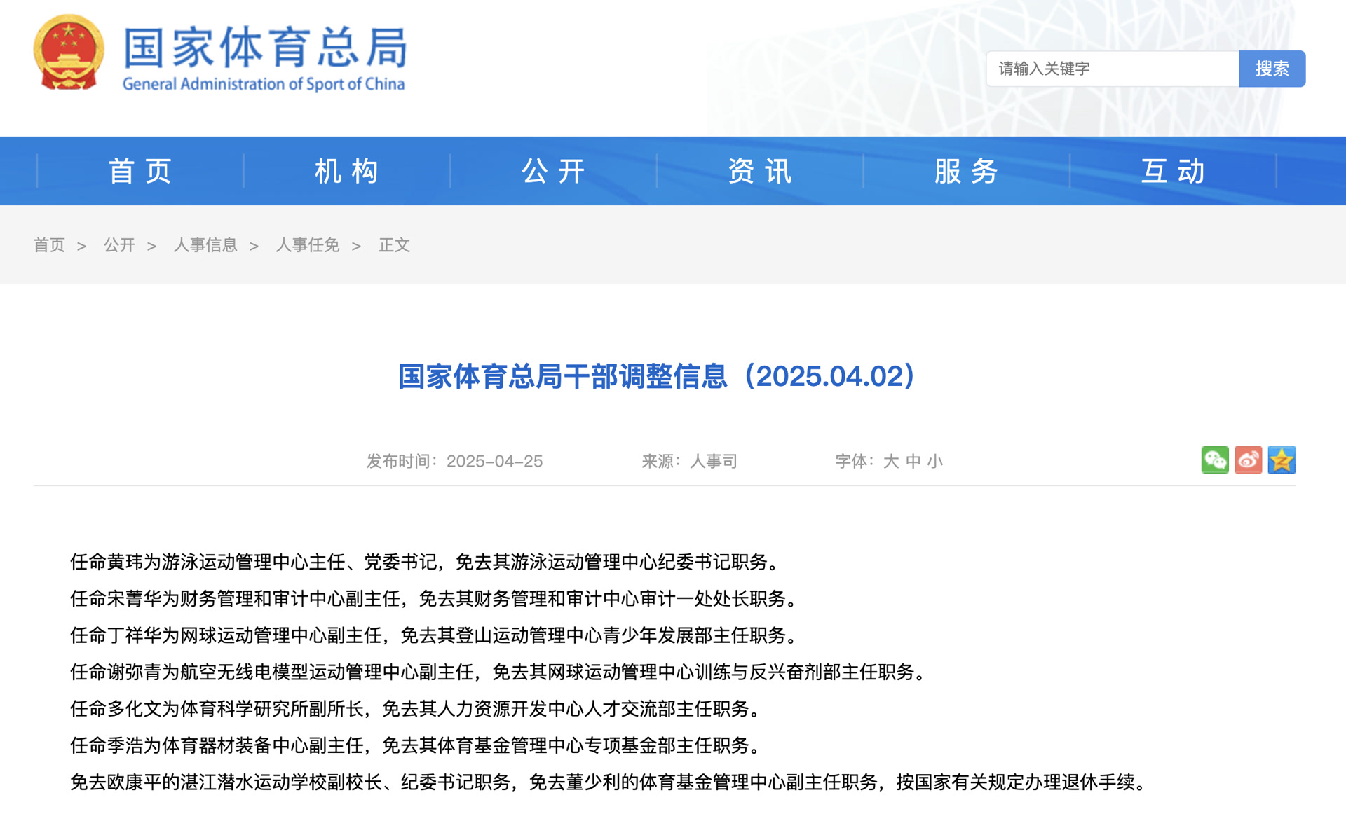
Task: Focus the keyword search input field
Action: pyautogui.click(x=1113, y=69)
